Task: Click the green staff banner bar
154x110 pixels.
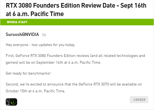Action: pyautogui.click(x=77, y=22)
